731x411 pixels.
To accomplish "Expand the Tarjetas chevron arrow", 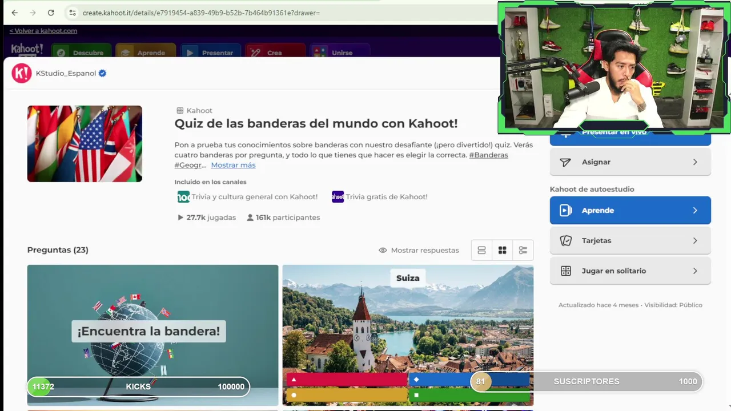I will (x=695, y=240).
